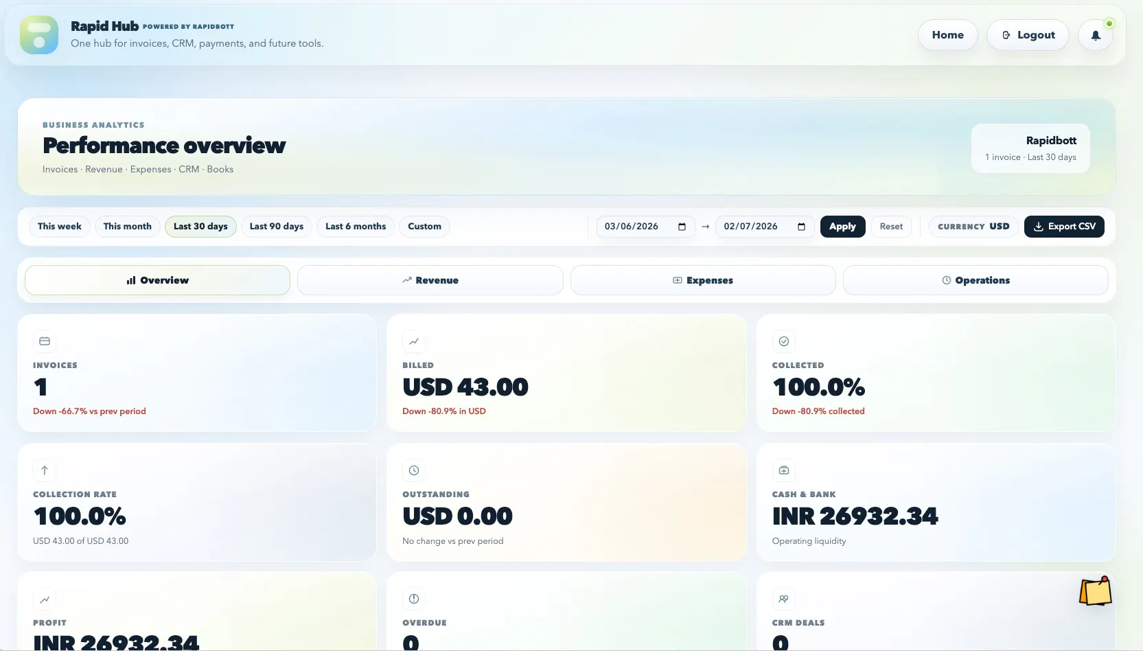Click the Collection Rate arrow icon

tap(45, 470)
